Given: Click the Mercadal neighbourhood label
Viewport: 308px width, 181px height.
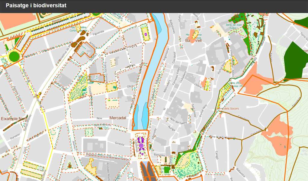Looking at the screenshot, I should click(x=118, y=118).
